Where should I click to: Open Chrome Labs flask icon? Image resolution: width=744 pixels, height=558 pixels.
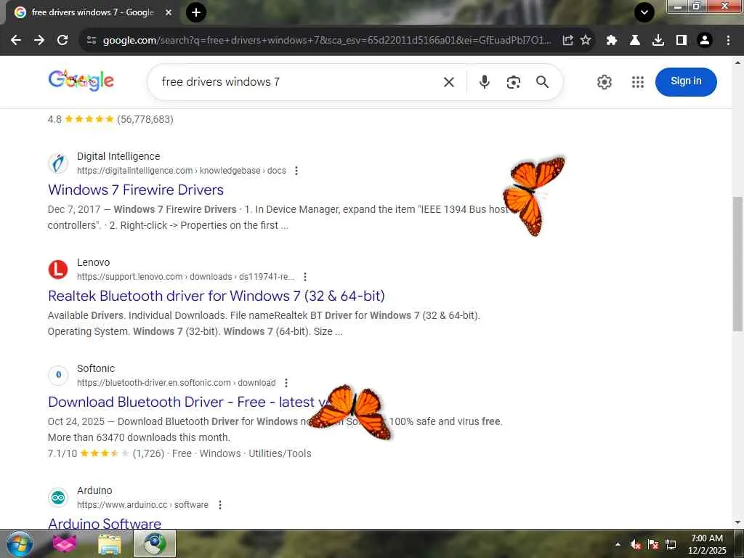click(x=635, y=41)
